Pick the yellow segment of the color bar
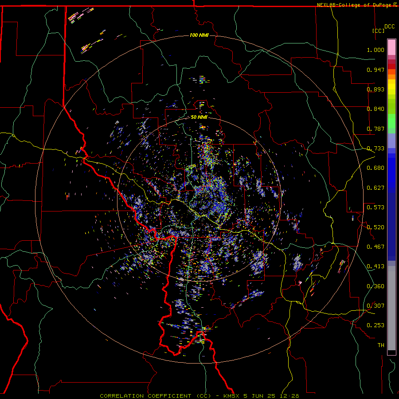Screen dimensions: 399x399 (391, 87)
